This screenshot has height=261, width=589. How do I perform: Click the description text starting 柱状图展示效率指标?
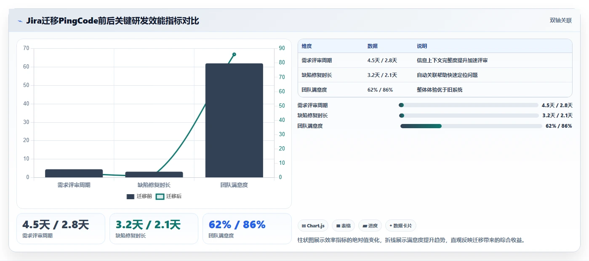click(411, 240)
